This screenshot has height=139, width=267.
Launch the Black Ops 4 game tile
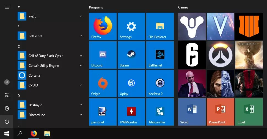point(249,27)
